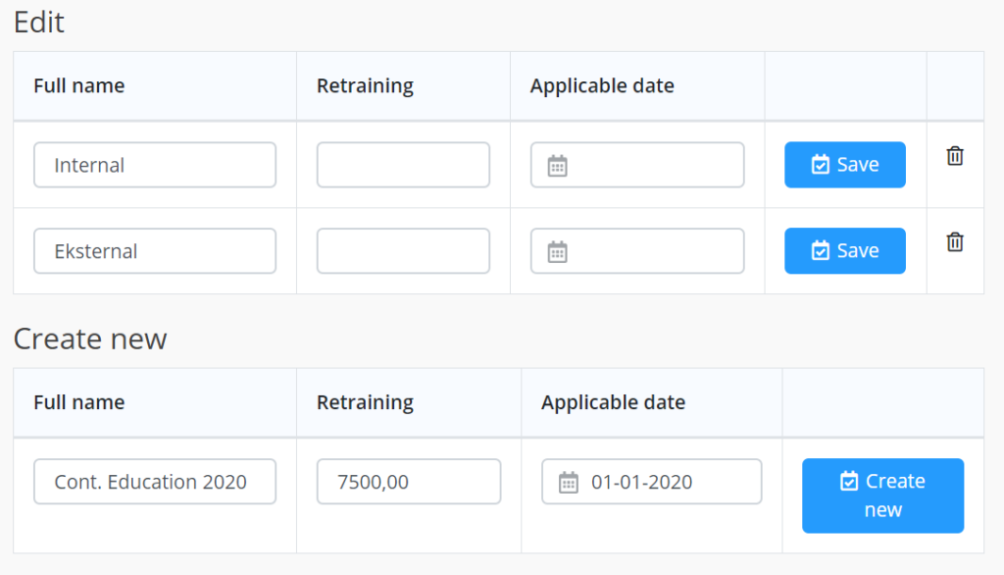This screenshot has height=575, width=1004.
Task: Click the Cont. Education 2020 name field
Action: 155,482
